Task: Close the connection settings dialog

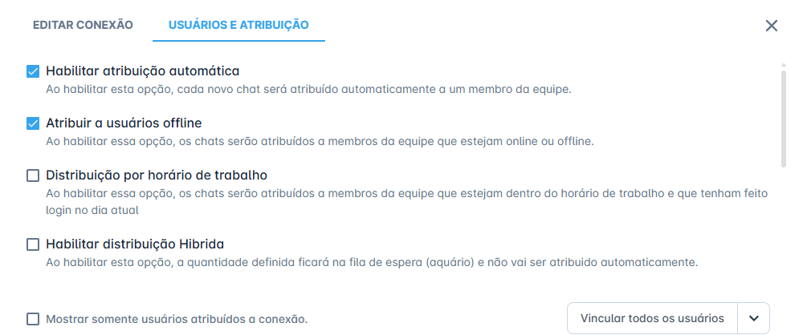Action: 771,26
